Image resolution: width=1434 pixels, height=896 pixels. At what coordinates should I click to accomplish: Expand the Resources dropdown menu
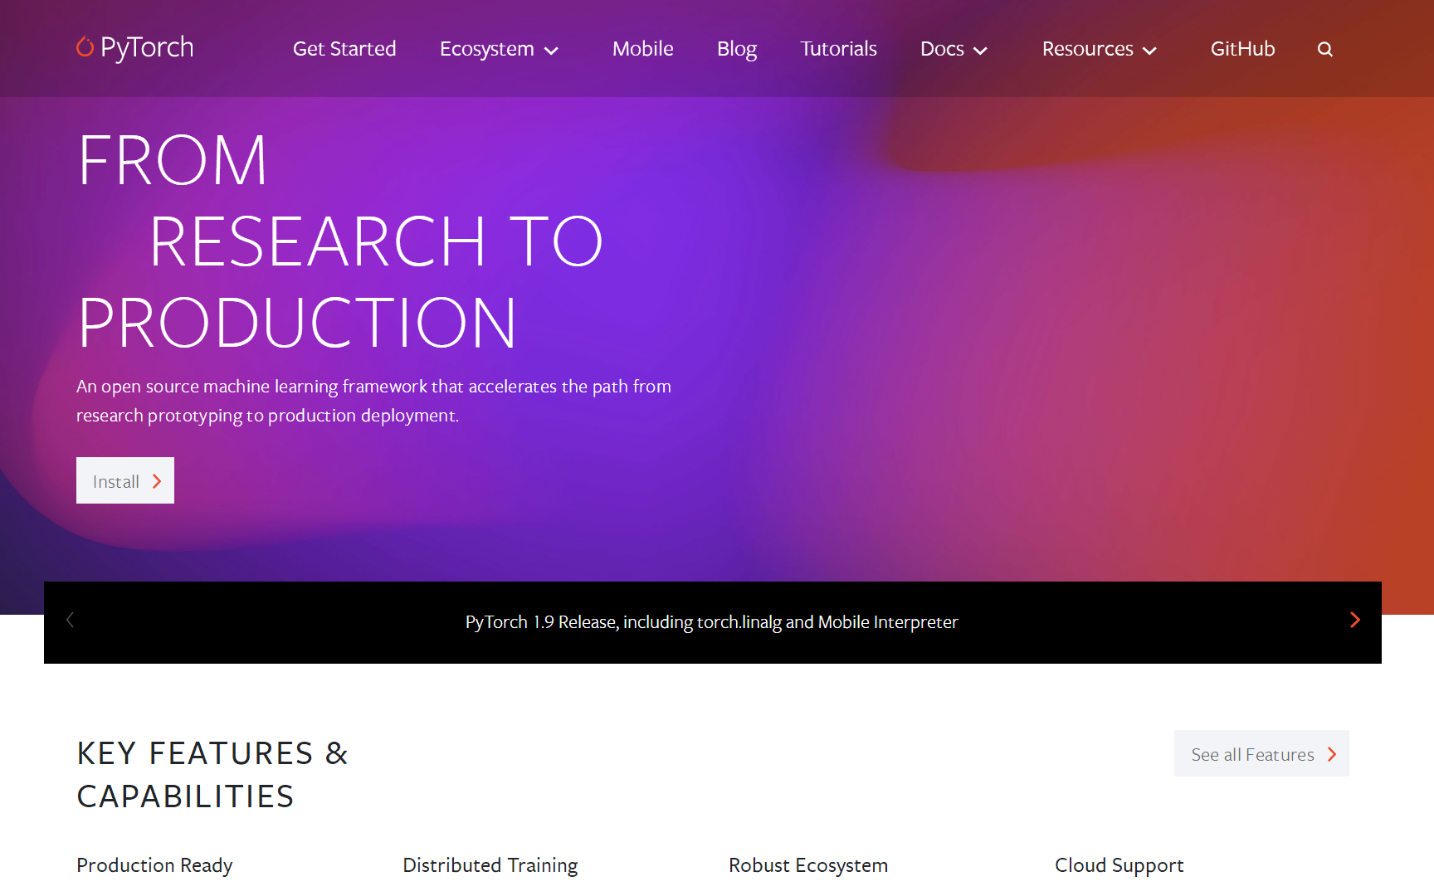[x=1099, y=49]
